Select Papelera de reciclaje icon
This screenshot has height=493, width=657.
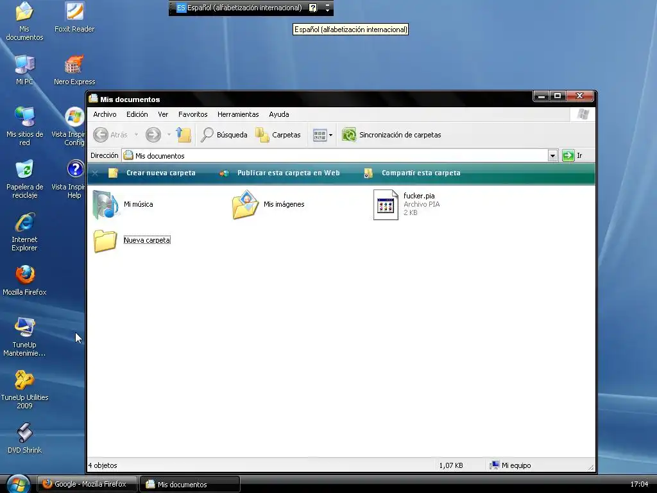24,179
